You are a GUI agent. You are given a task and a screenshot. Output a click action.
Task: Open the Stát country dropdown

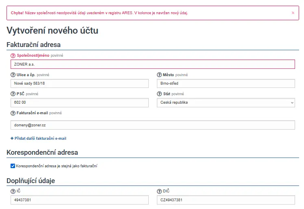click(x=226, y=103)
